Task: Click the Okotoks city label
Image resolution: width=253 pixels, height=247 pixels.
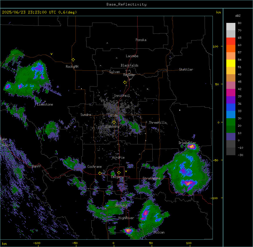Action: click(x=121, y=205)
